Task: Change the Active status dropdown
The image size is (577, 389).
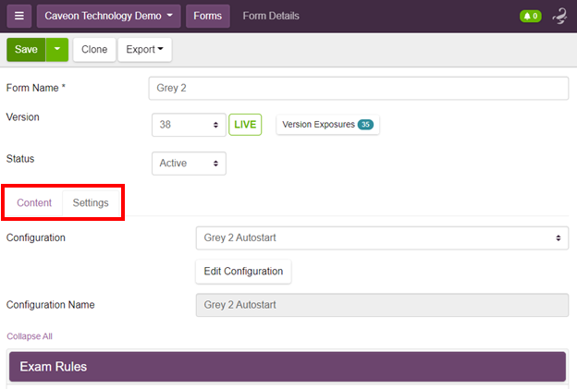Action: (189, 164)
